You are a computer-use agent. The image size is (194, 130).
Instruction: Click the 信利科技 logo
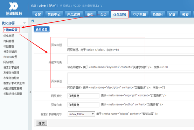tap(14, 9)
